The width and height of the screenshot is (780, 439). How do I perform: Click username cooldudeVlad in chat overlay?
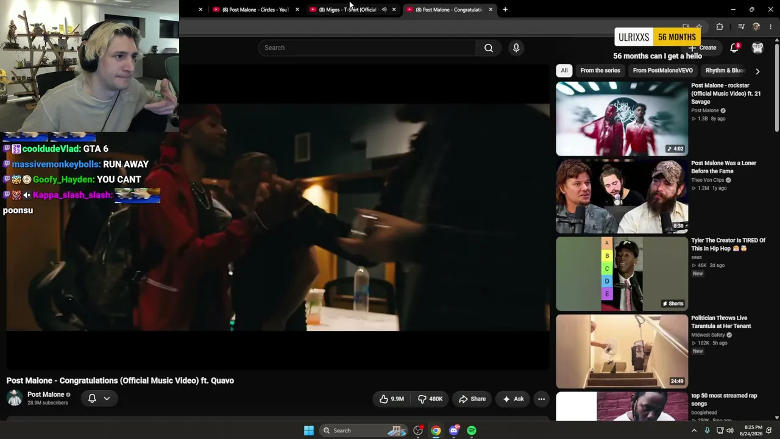[51, 149]
